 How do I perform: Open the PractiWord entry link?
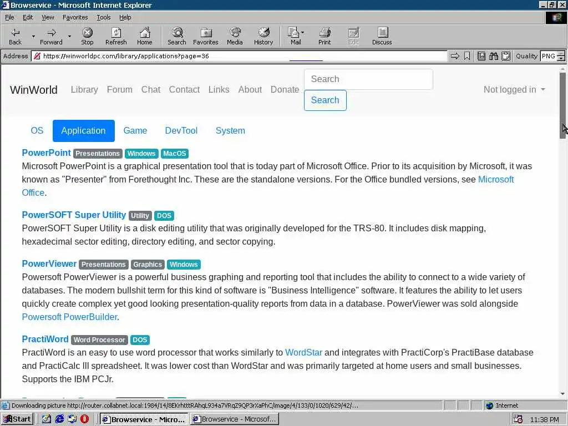point(45,339)
